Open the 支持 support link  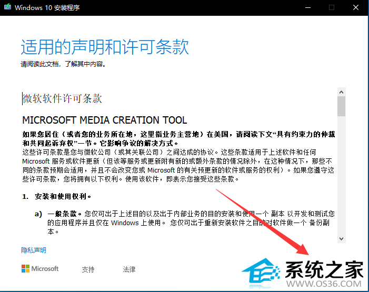pos(88,269)
